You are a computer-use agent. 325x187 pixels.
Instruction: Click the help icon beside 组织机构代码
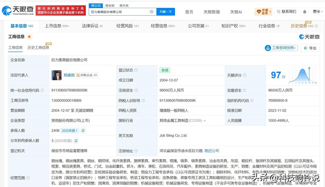(252, 100)
